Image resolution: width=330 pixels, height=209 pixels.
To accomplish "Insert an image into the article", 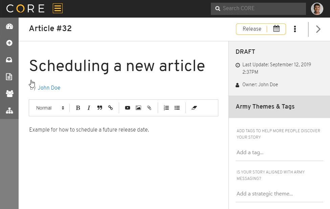I will pos(138,108).
